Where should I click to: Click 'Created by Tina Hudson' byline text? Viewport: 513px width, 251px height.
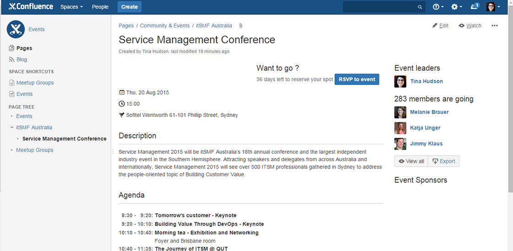tap(144, 51)
